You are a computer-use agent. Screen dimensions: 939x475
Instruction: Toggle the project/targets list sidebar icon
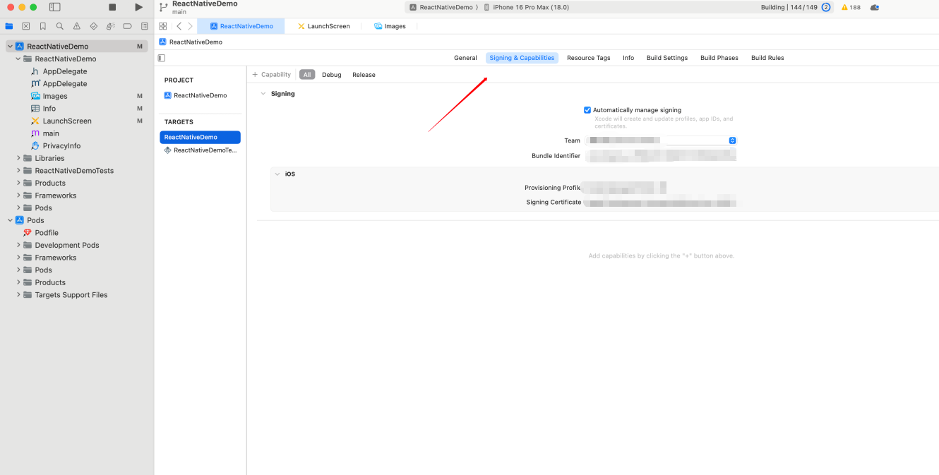pyautogui.click(x=162, y=58)
